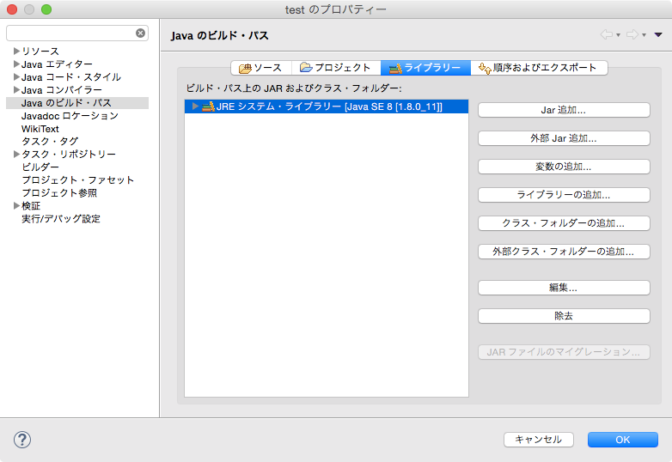Select Javadoc ロケーション in the sidebar

(70, 116)
